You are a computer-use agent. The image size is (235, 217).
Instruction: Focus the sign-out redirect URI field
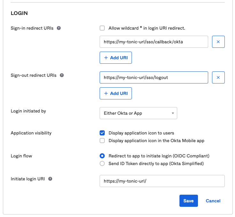154,77
